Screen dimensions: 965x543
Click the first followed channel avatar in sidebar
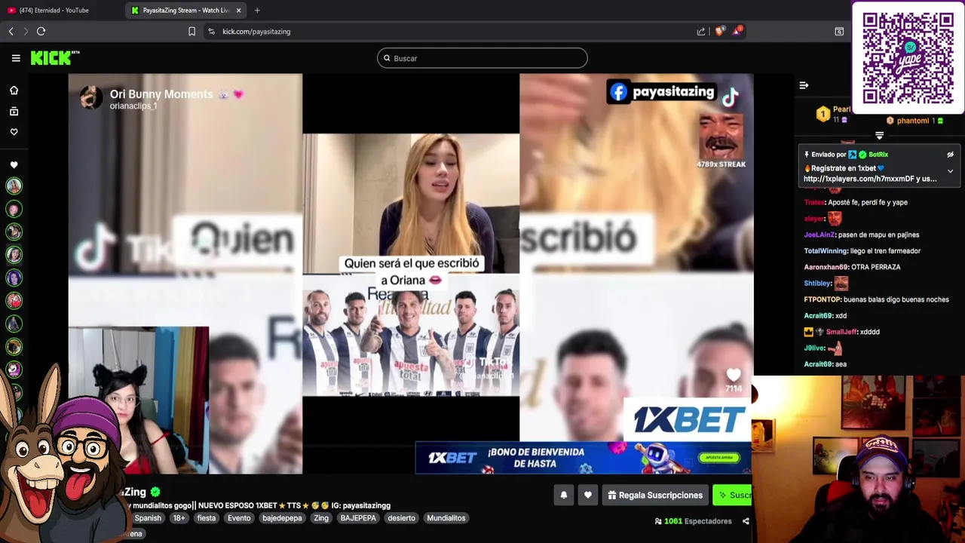14,186
